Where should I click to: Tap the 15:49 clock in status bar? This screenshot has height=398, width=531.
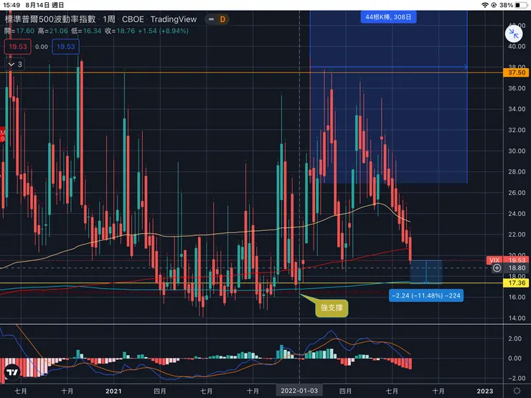11,5
